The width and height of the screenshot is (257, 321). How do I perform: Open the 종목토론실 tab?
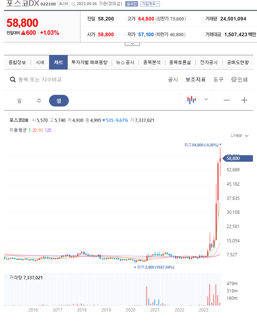tap(180, 63)
